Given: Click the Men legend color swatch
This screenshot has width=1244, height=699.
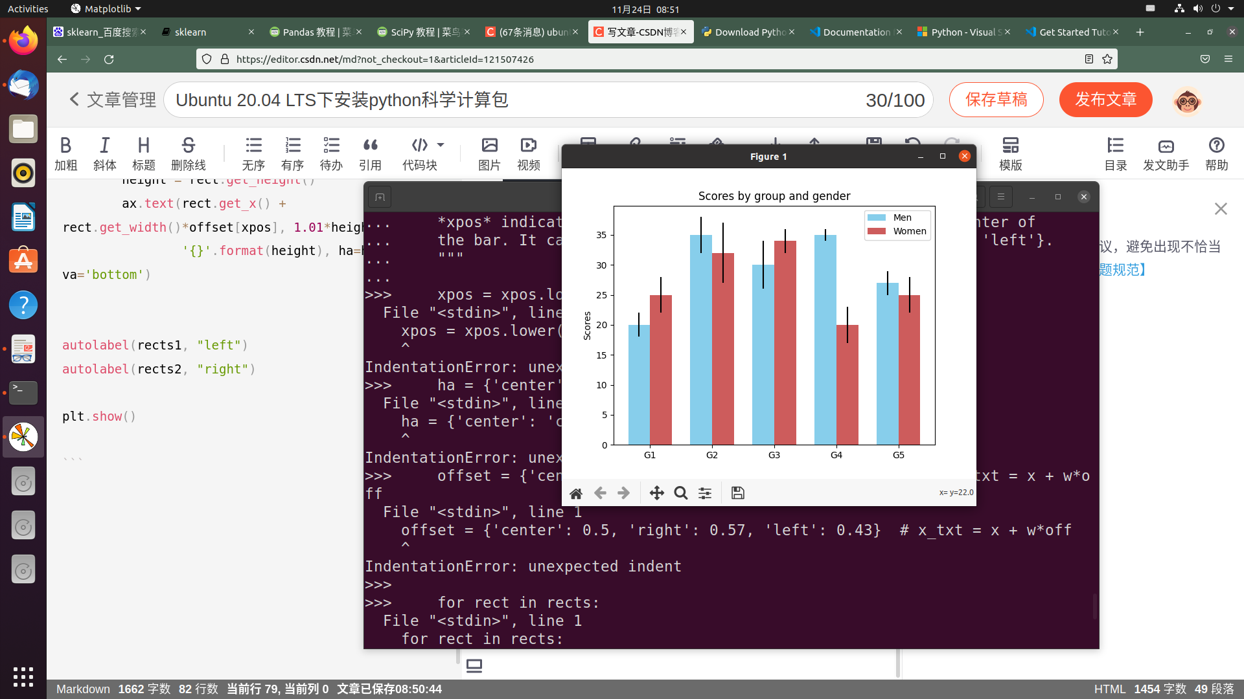Looking at the screenshot, I should click(x=877, y=217).
